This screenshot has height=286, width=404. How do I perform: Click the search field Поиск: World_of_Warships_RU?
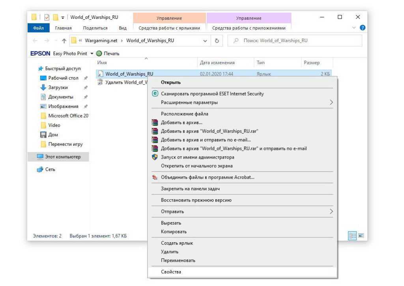tap(295, 41)
